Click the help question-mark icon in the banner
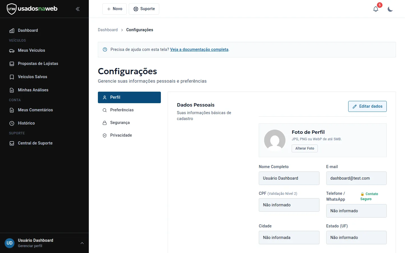The width and height of the screenshot is (405, 253). point(105,49)
